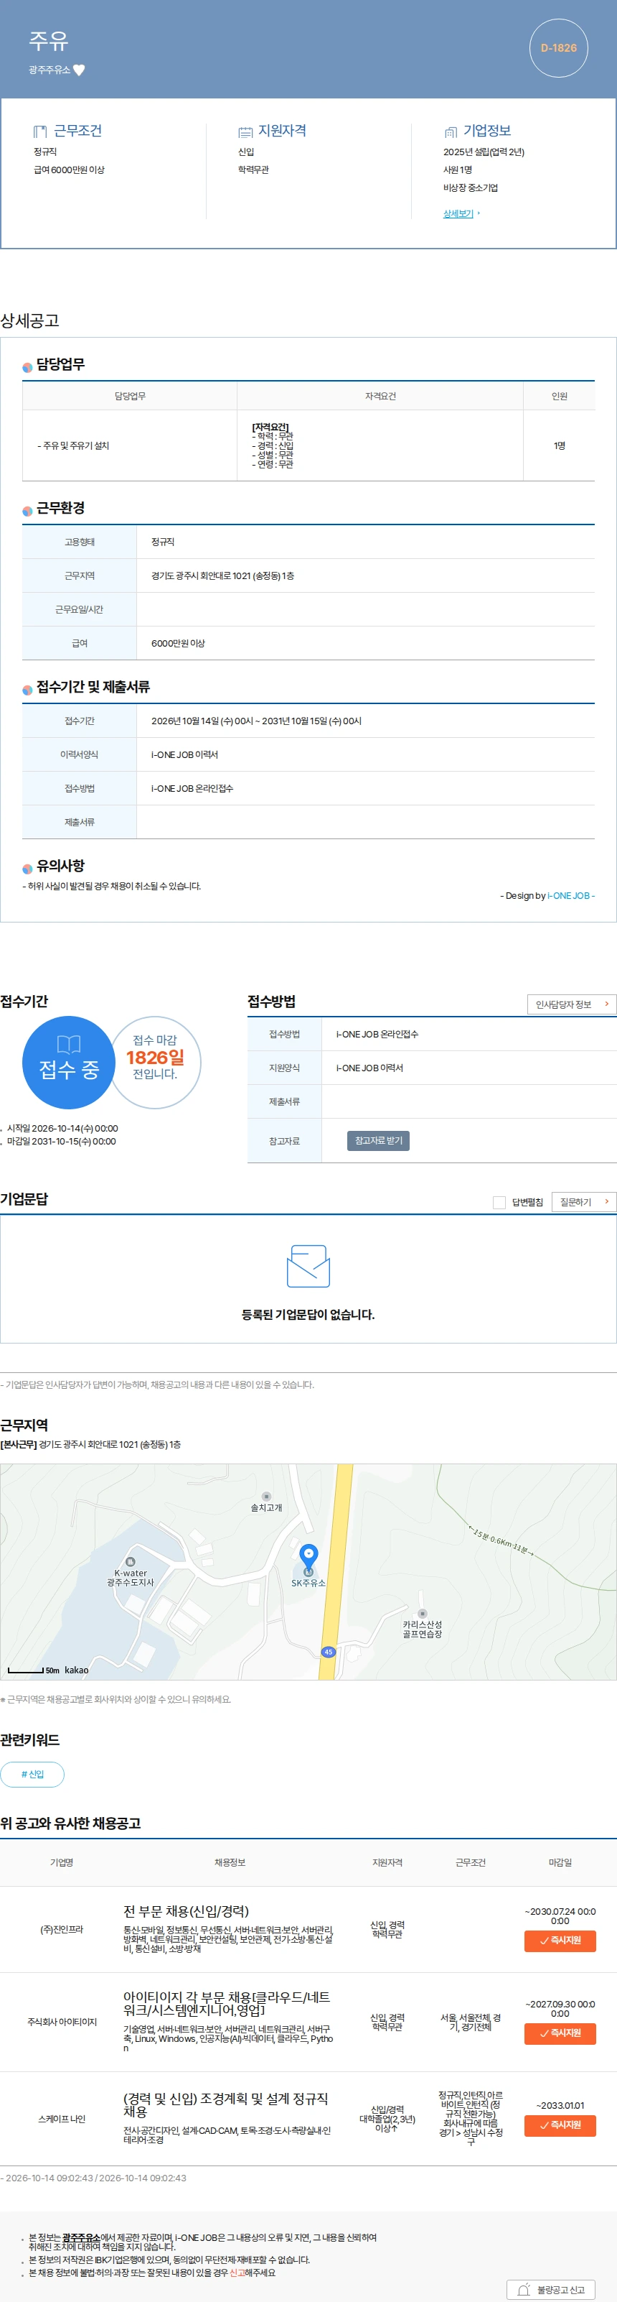Click the 경기도 광주시 회안대로 1021 address cell
Image resolution: width=617 pixels, height=2302 pixels.
(365, 575)
